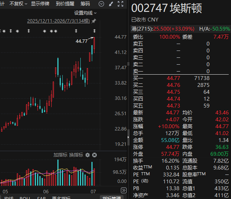The height and width of the screenshot is (199, 231).
Task: Toggle the 筹码 chip distribution view
Action: click(x=85, y=4)
